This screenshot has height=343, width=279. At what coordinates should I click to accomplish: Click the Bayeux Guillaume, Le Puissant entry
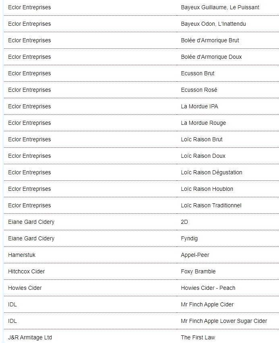220,7
